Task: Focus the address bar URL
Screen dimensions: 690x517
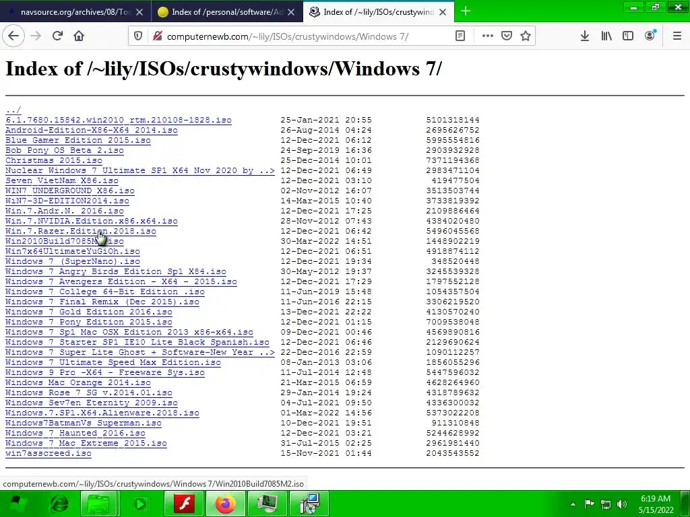Action: tap(287, 36)
